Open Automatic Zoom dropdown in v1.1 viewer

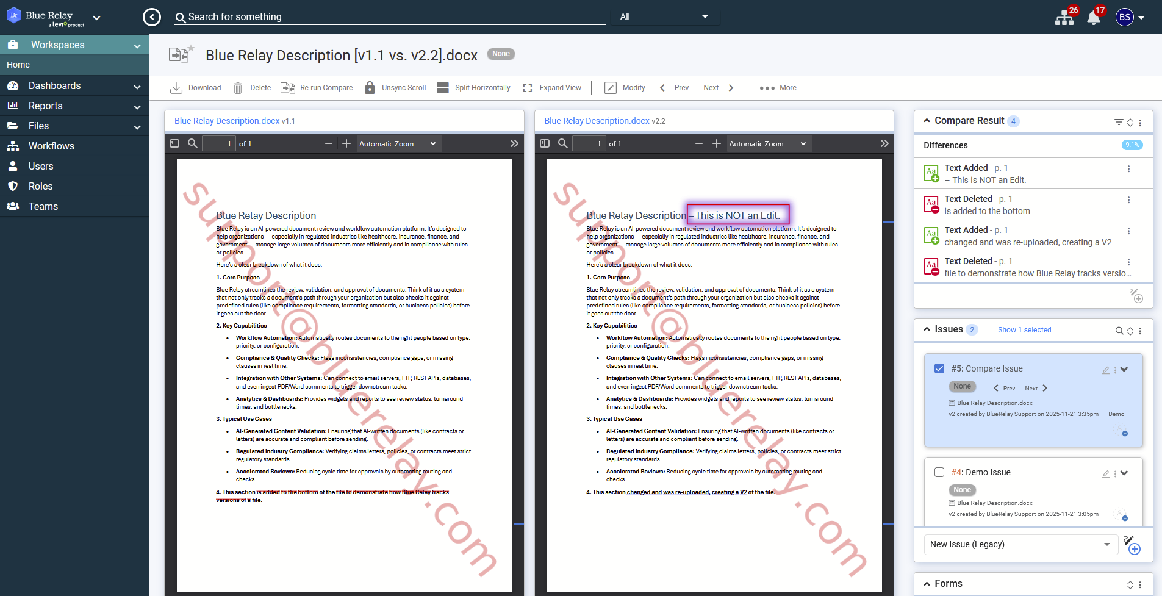coord(398,144)
